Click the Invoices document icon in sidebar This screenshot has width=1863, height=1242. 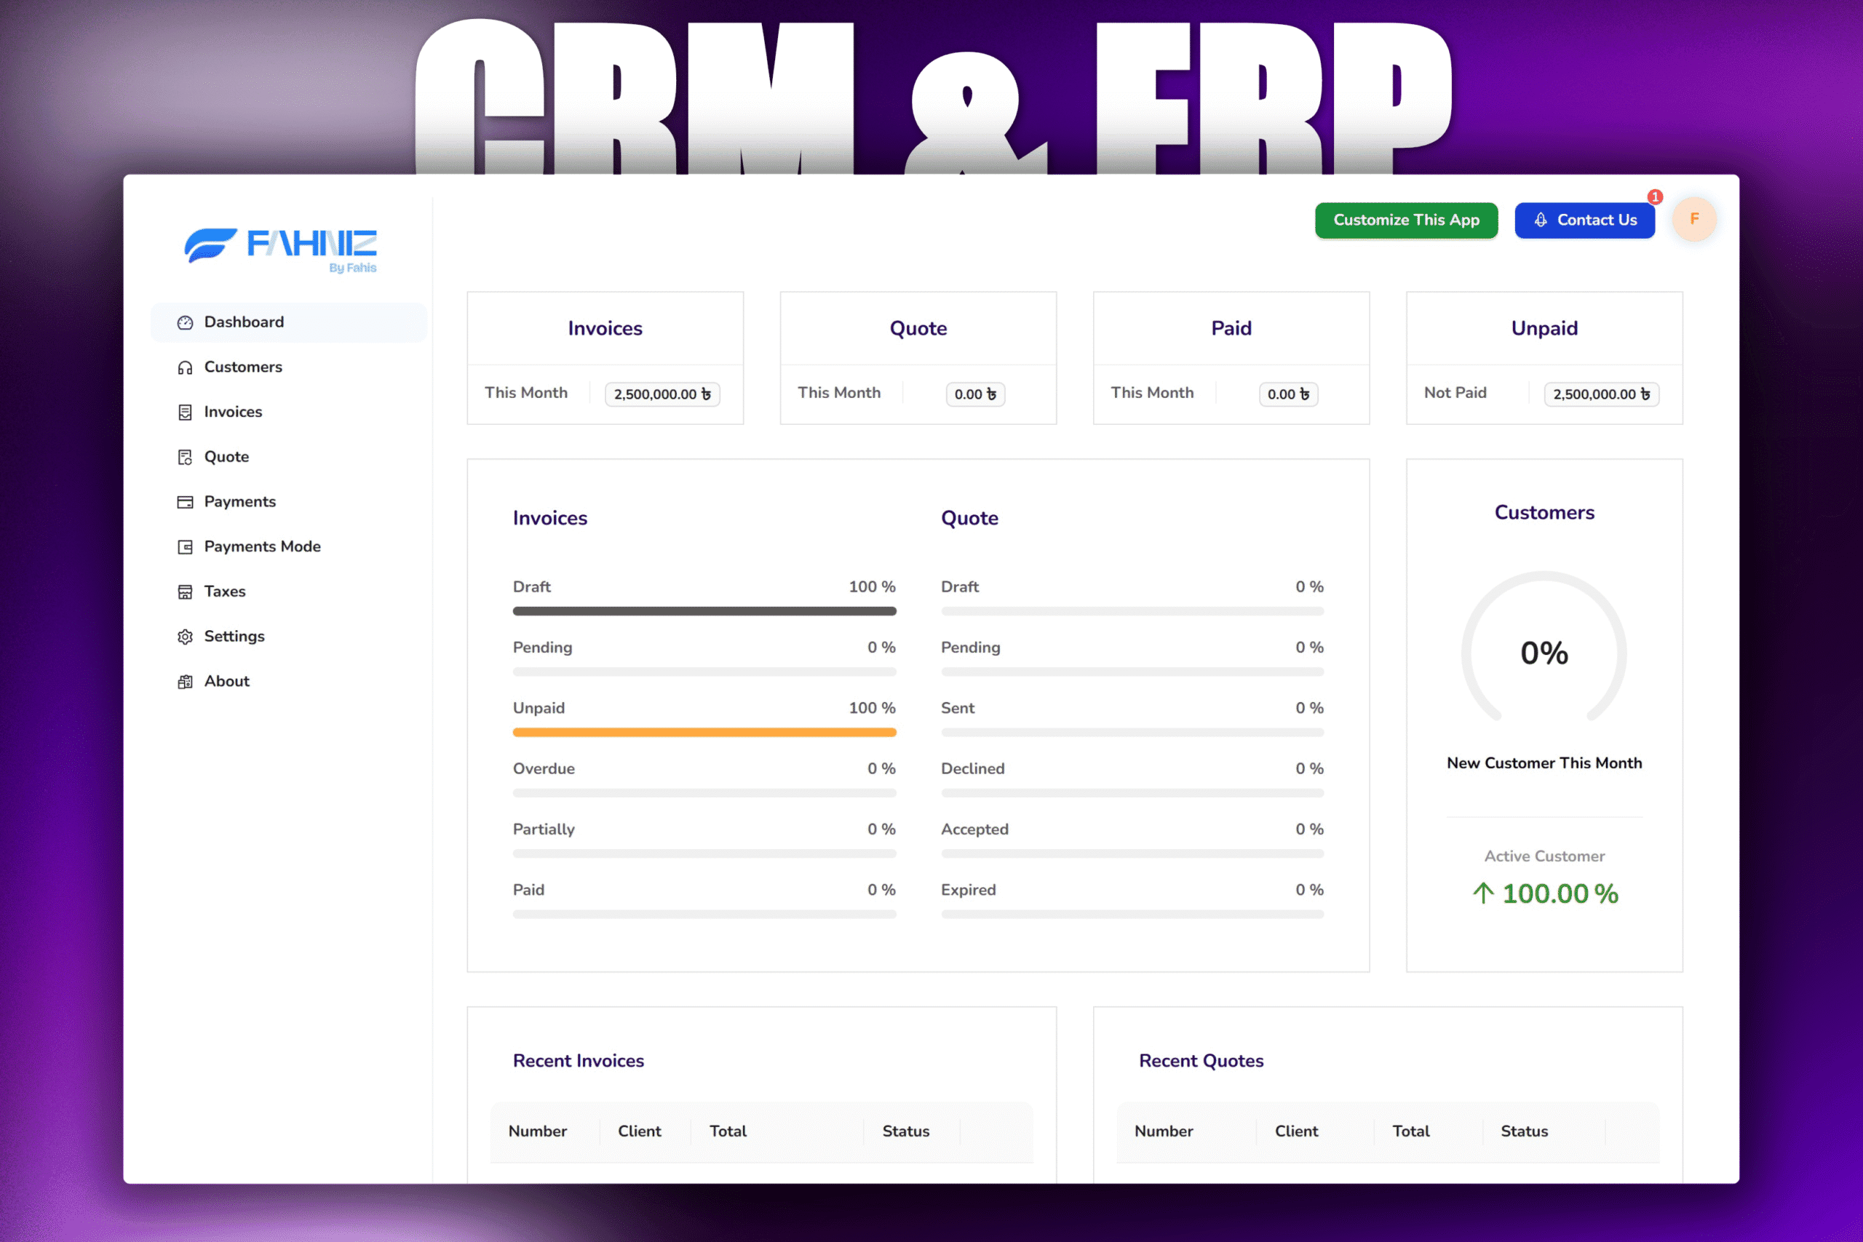[186, 412]
